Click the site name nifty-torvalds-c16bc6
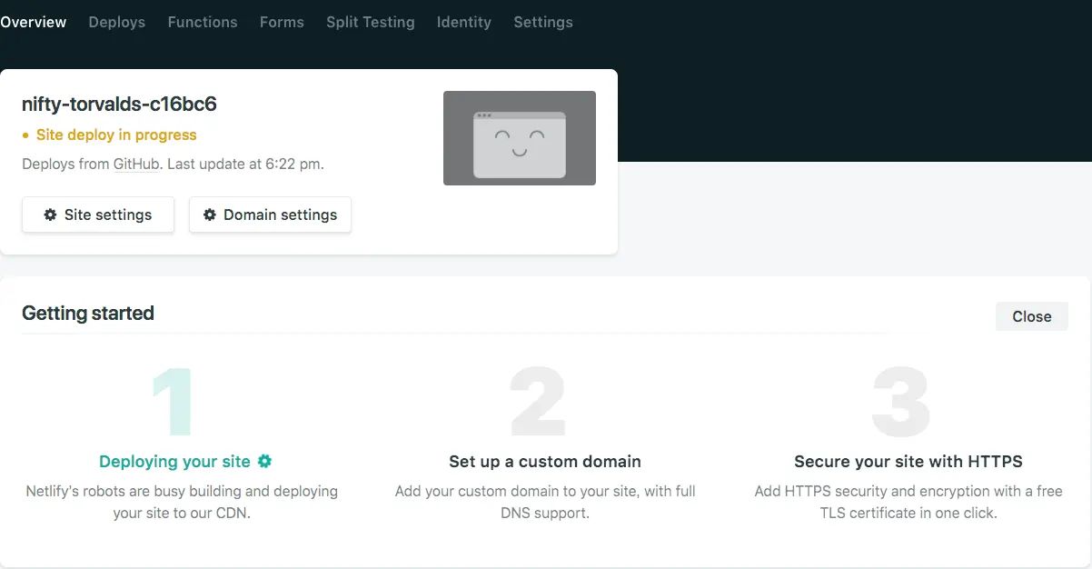Viewport: 1092px width, 569px height. point(119,104)
